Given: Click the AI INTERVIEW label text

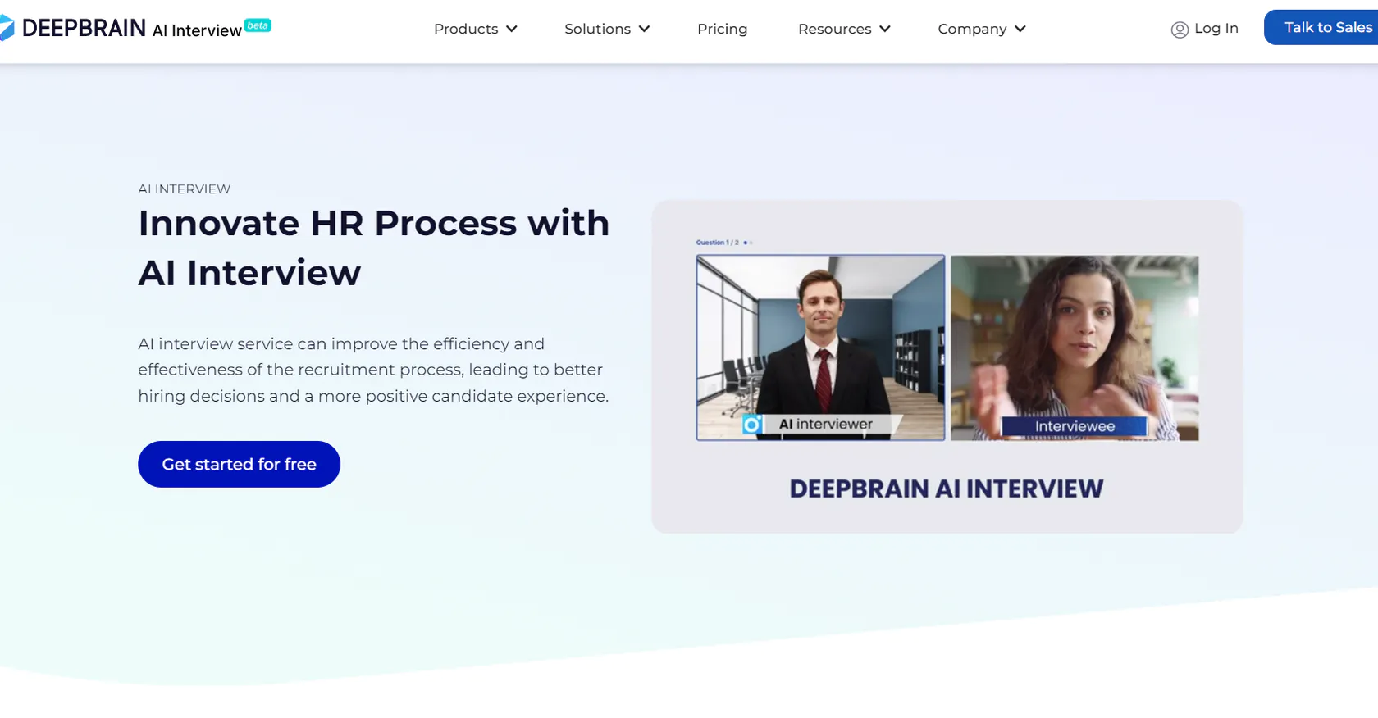Looking at the screenshot, I should point(185,189).
